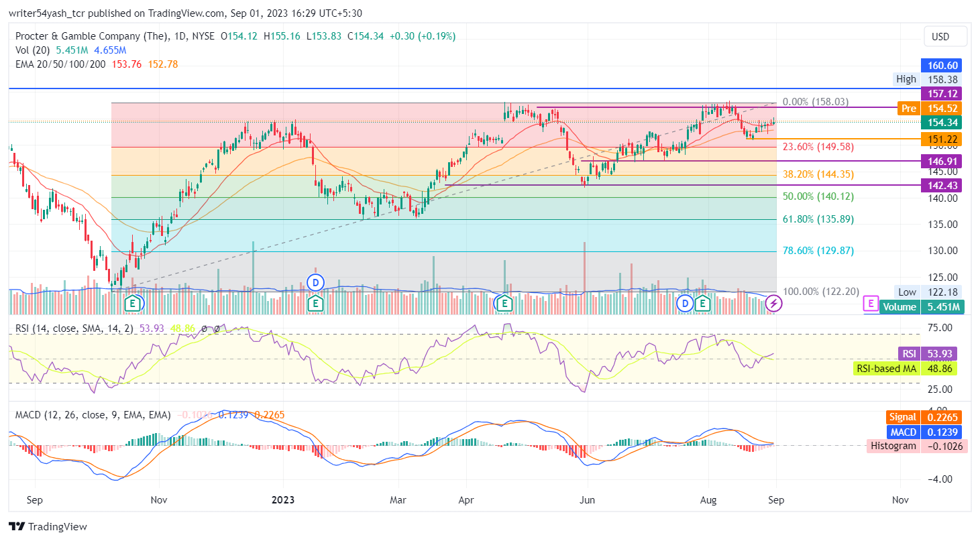
Task: Click the Procter & Gamble Company symbol title
Action: tap(91, 36)
